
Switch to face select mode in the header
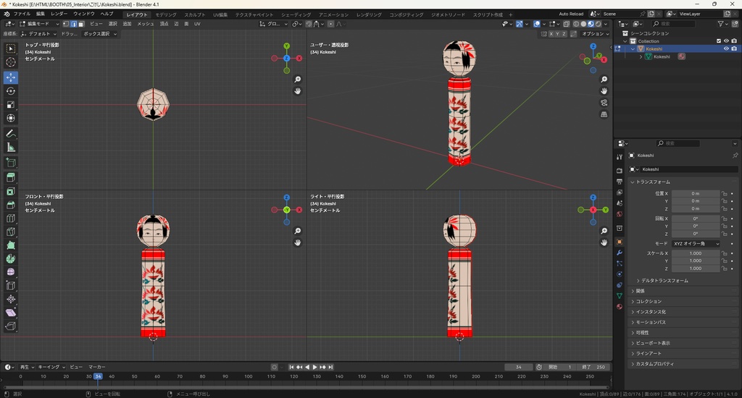click(x=81, y=24)
